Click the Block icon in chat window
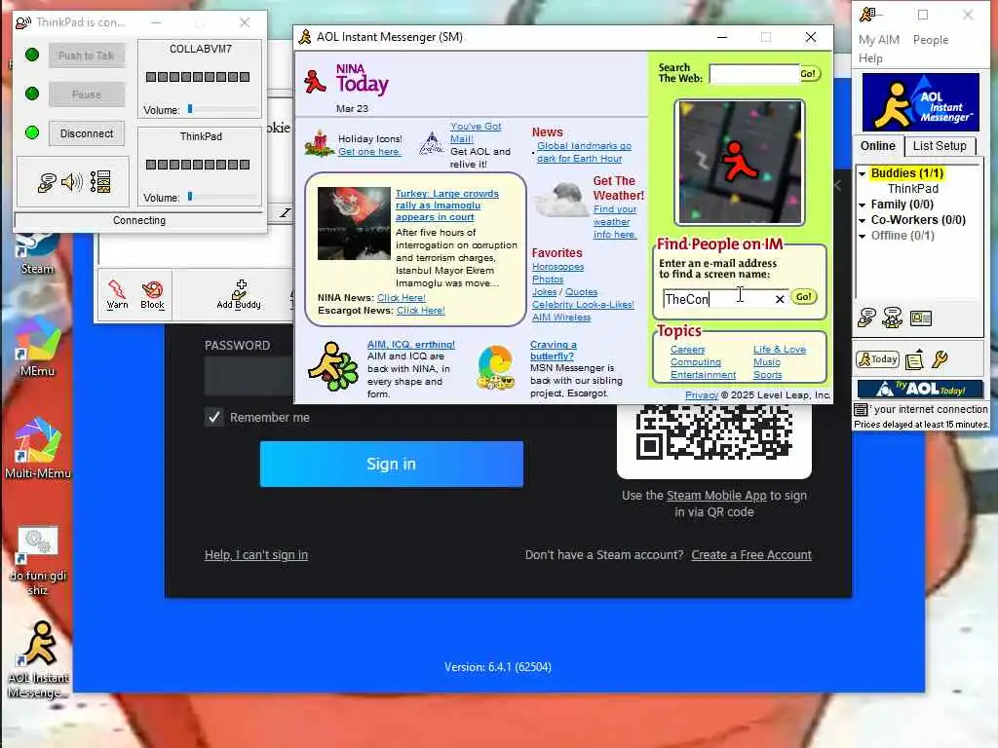This screenshot has width=998, height=748. (x=152, y=294)
